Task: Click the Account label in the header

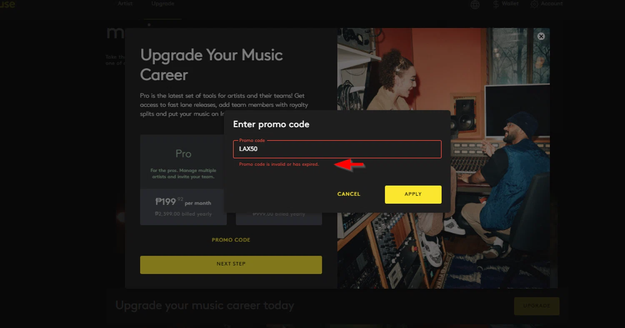Action: click(x=552, y=3)
